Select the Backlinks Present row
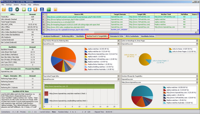This screenshot has height=114, width=200. pyautogui.click(x=21, y=50)
